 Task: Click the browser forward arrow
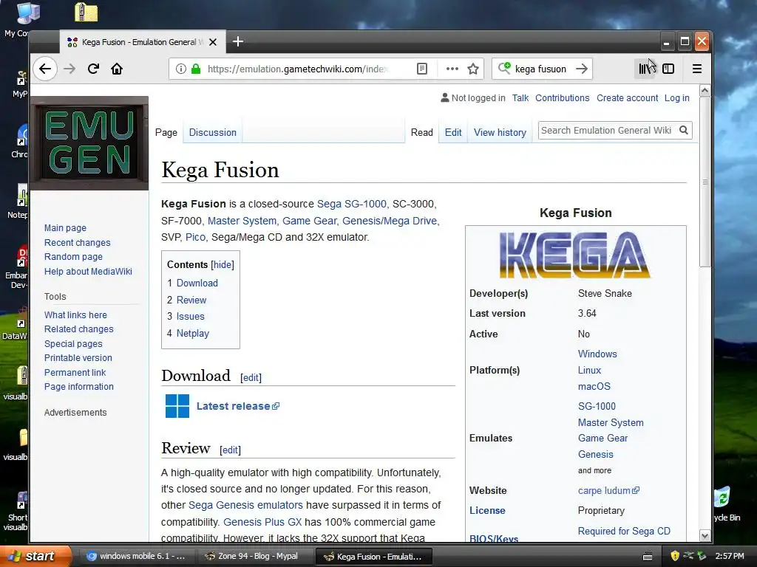[69, 69]
